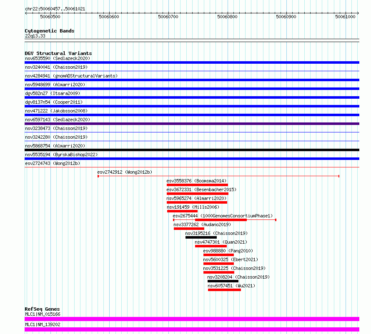Select nsv4747301 (Quan2021) label
Screen dimensions: 371x334
point(221,242)
